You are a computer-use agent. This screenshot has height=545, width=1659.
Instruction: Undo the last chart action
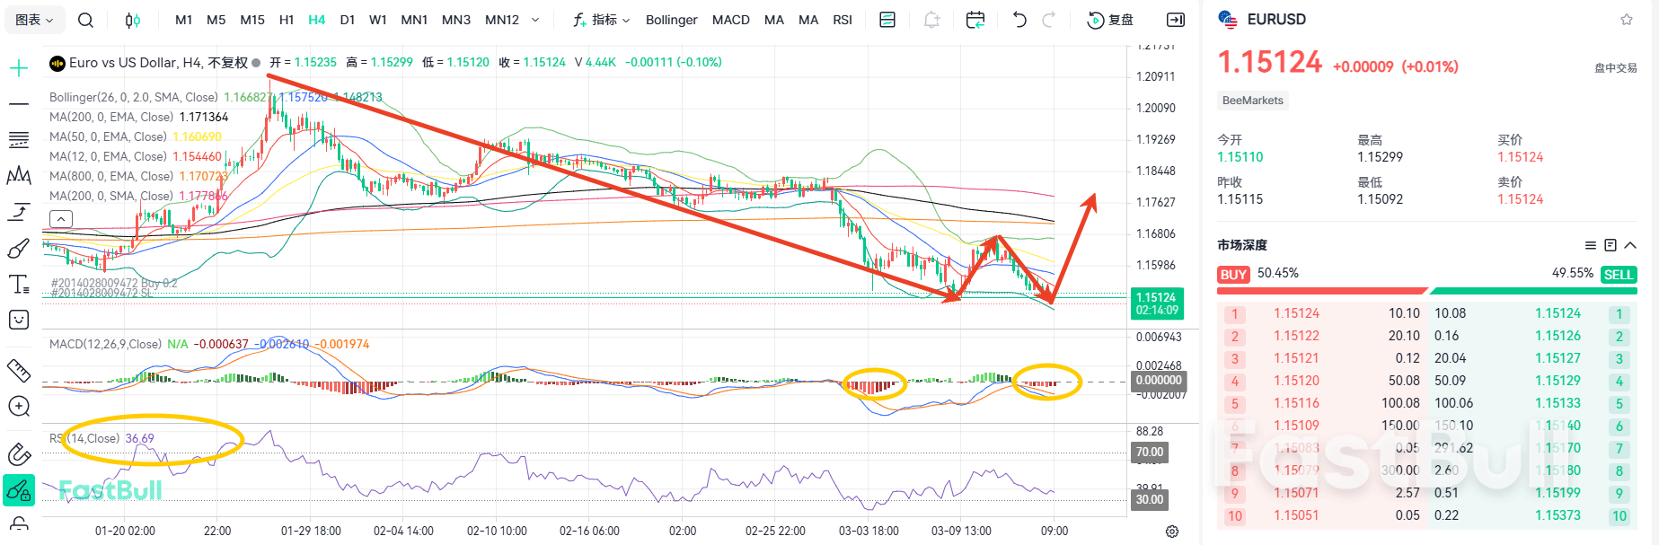tap(1019, 20)
